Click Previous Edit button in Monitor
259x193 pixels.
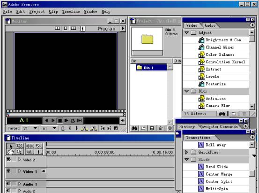tap(103, 128)
